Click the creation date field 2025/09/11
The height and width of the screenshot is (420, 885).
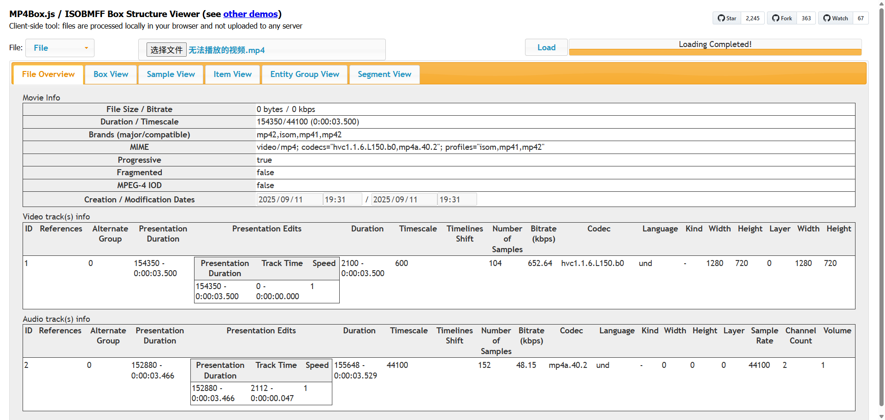tap(289, 200)
